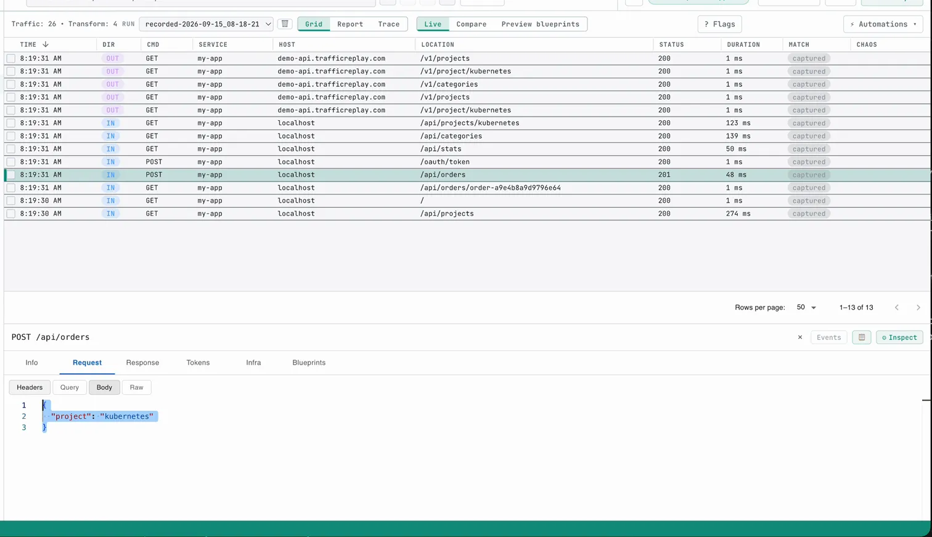Check the box for 274 ms /api/projects row
Viewport: 932px width, 537px height.
tap(11, 214)
